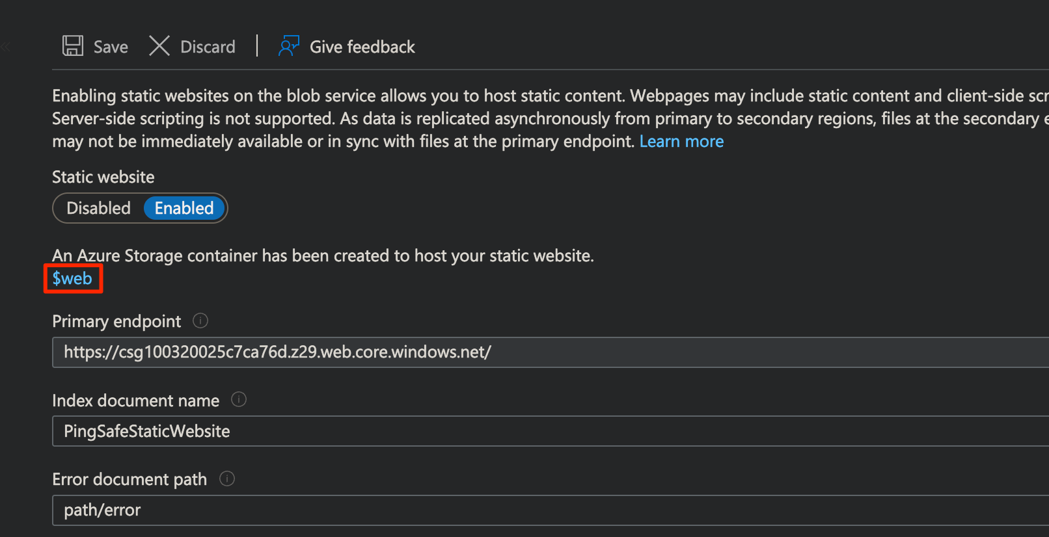Set Static website to Enabled
Screen dimensions: 1049x537
coord(184,208)
